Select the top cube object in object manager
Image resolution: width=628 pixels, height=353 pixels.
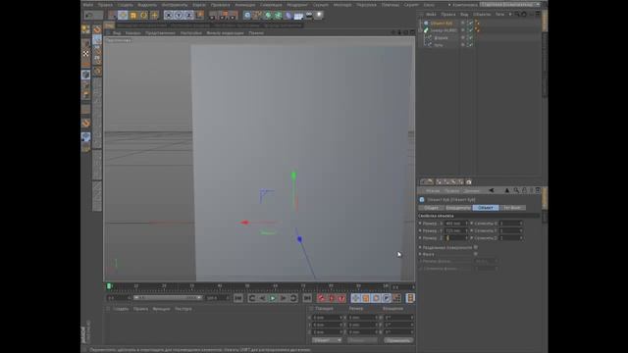click(442, 24)
